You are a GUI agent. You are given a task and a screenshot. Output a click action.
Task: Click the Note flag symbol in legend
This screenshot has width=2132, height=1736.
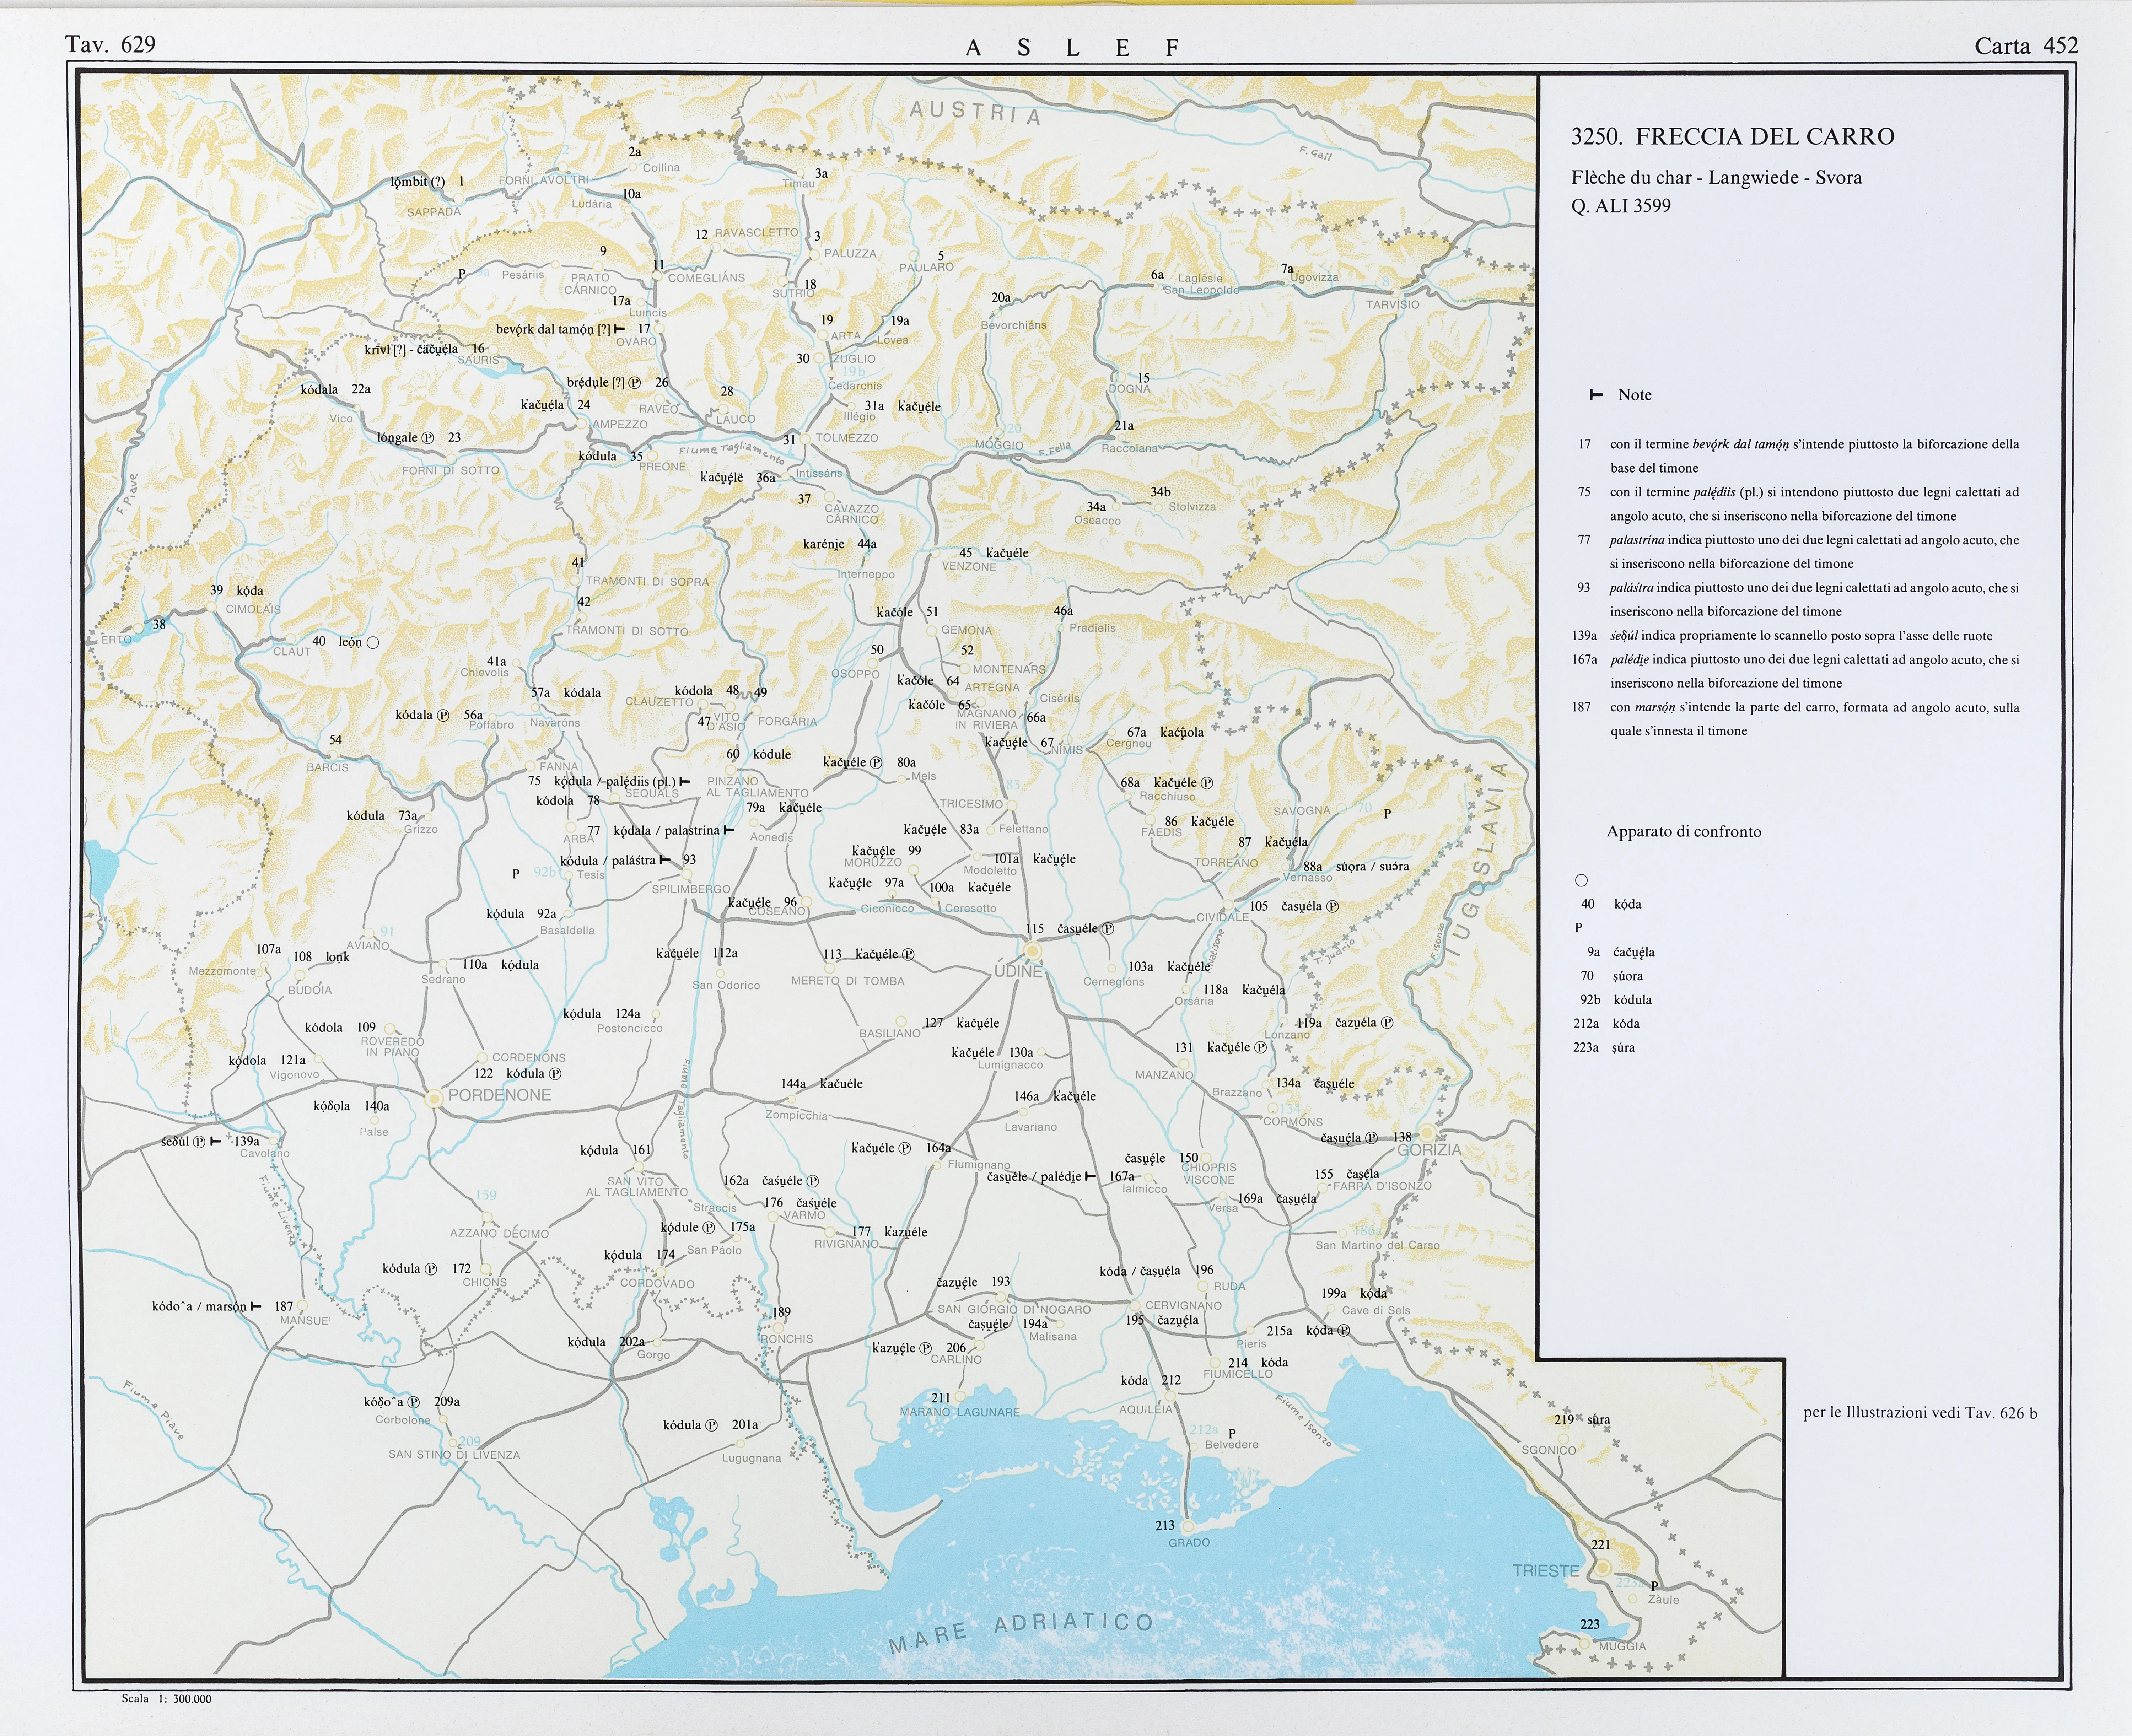click(x=1596, y=395)
